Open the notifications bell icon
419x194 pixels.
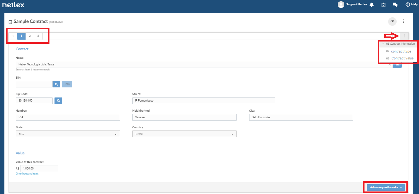(372, 5)
